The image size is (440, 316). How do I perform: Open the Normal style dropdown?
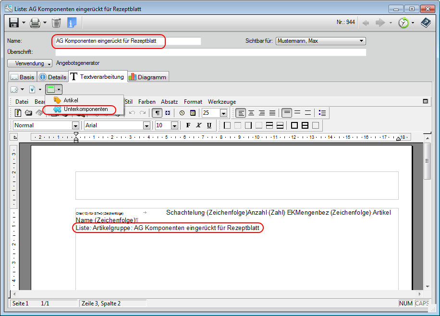75,125
